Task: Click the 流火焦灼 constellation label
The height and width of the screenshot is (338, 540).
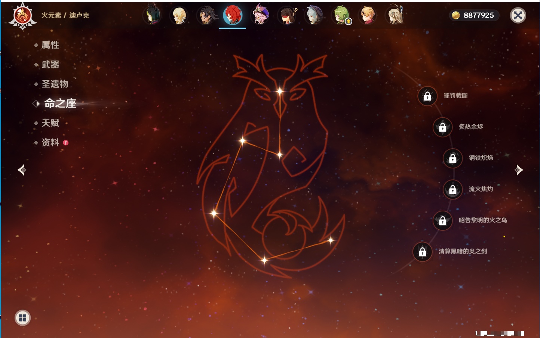Action: (481, 189)
